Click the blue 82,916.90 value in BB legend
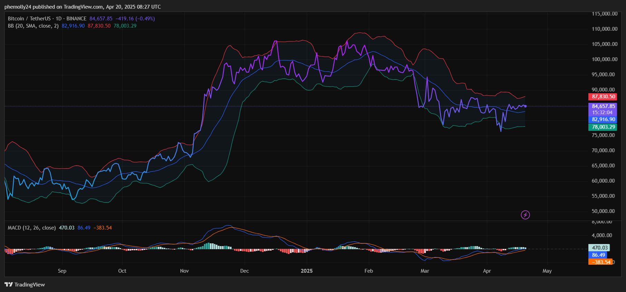 coord(73,26)
